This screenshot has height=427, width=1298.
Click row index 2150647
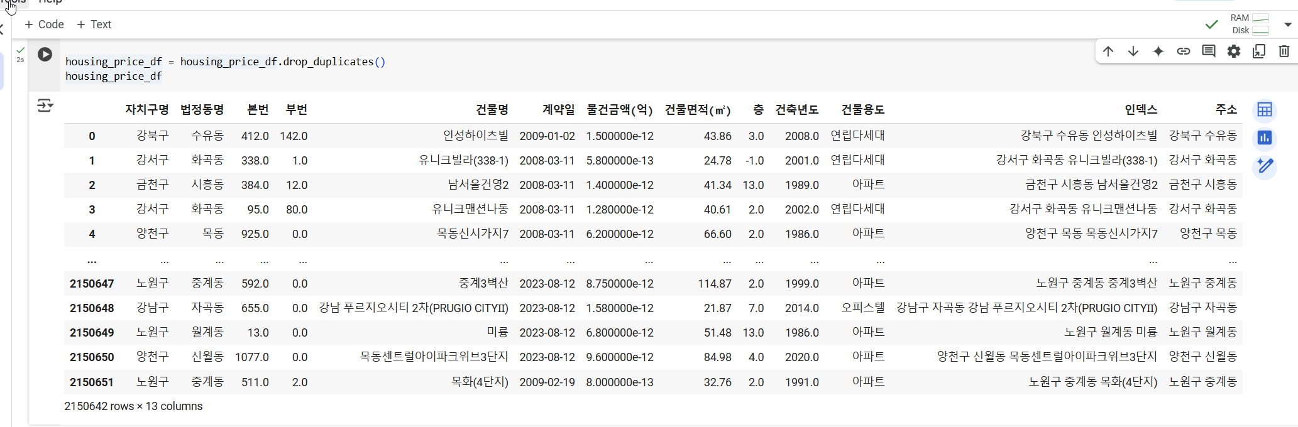(92, 284)
